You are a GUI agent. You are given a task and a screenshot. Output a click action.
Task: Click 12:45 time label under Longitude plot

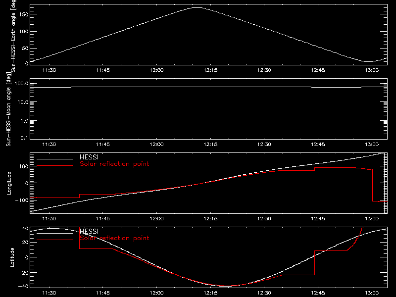[318, 219]
